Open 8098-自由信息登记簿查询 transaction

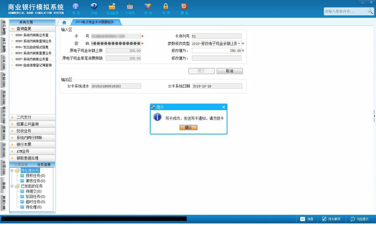[x=32, y=65]
